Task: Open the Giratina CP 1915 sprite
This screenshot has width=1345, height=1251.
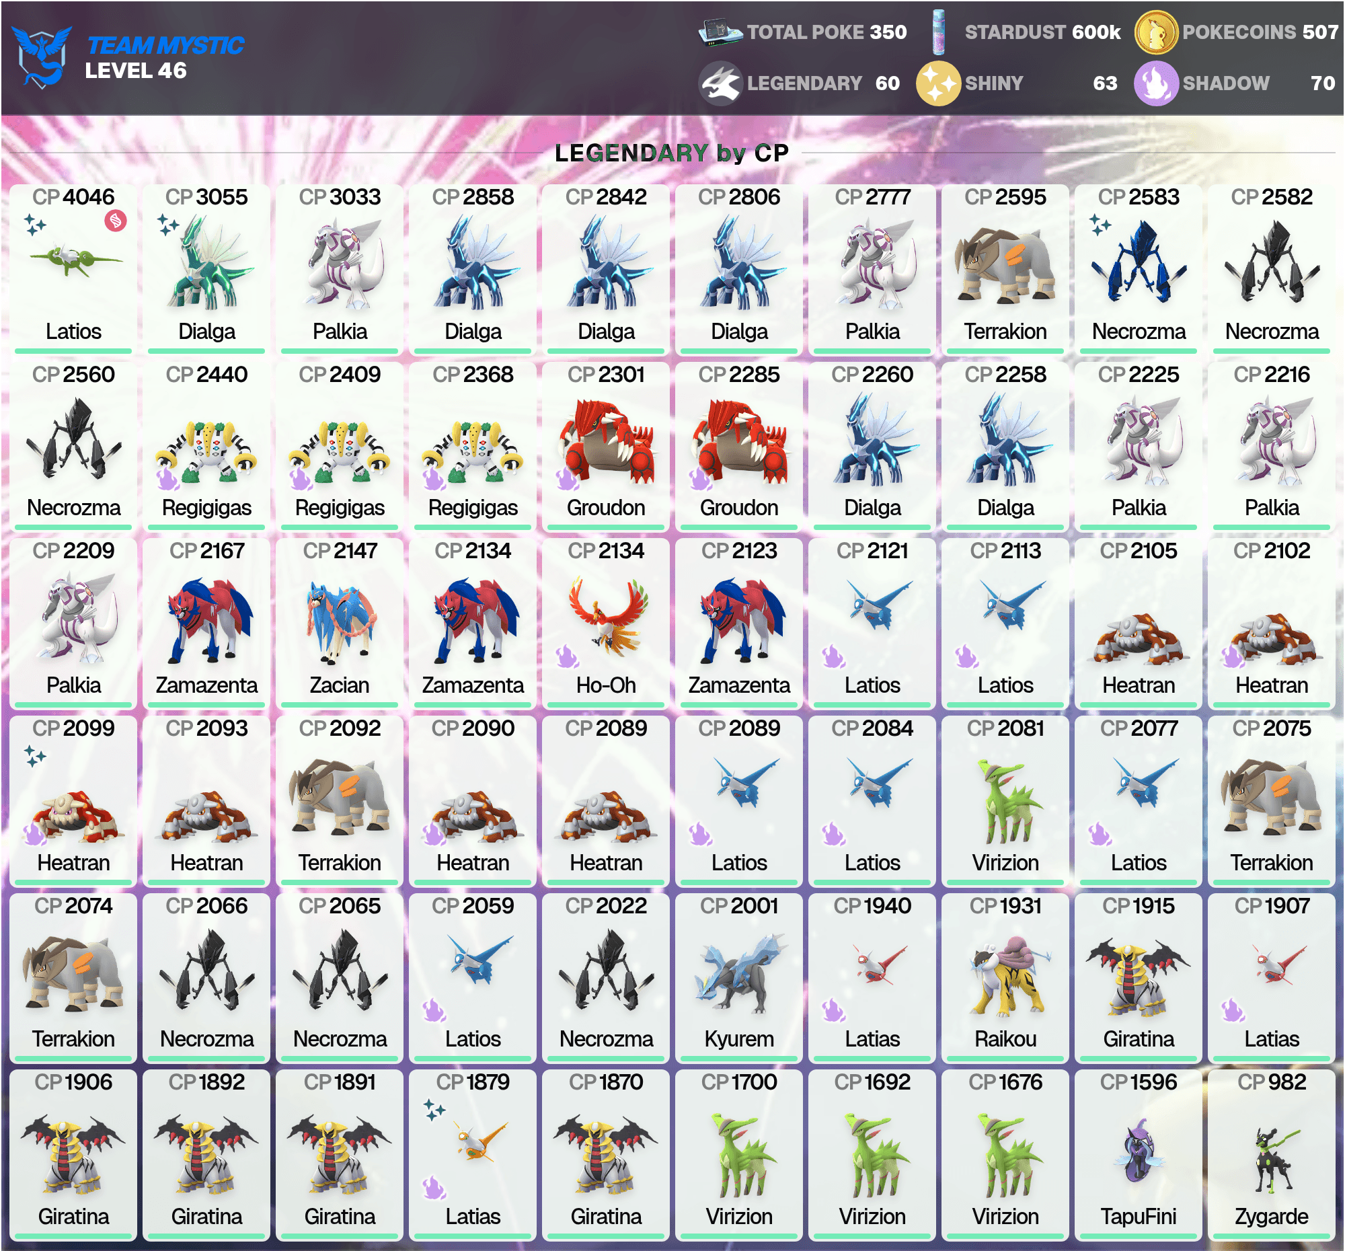Action: tap(1138, 977)
